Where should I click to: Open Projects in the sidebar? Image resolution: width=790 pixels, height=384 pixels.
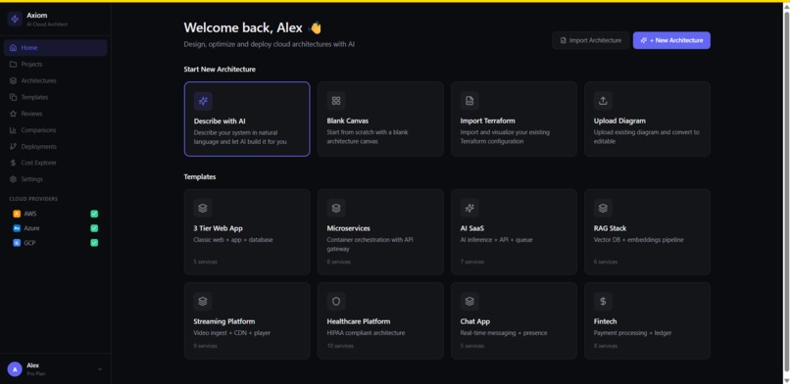56,65
